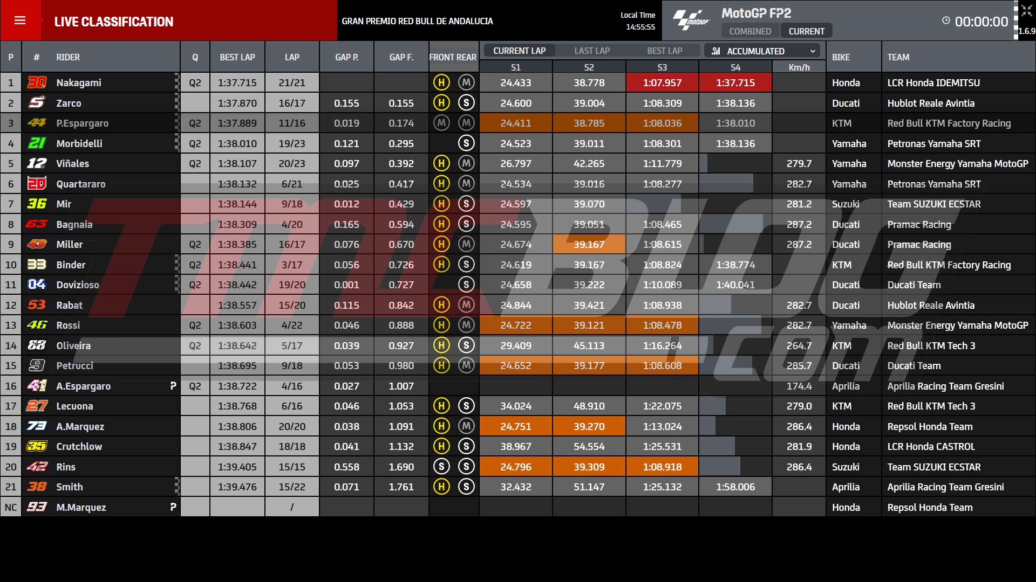Click the local time 14:55:55

(640, 27)
